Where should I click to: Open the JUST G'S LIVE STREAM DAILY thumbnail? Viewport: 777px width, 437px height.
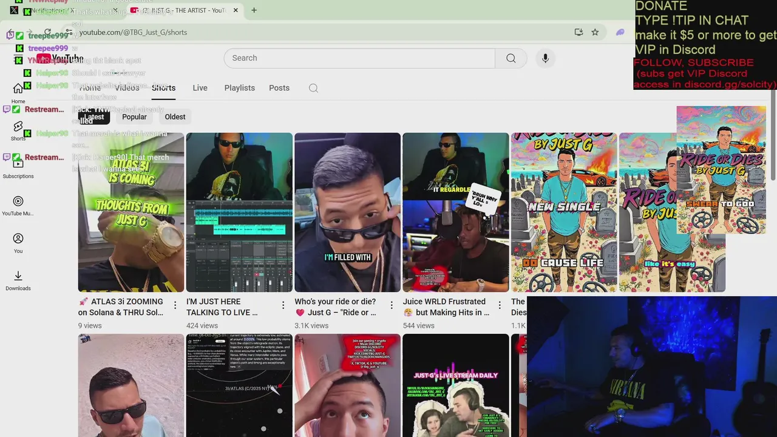455,385
